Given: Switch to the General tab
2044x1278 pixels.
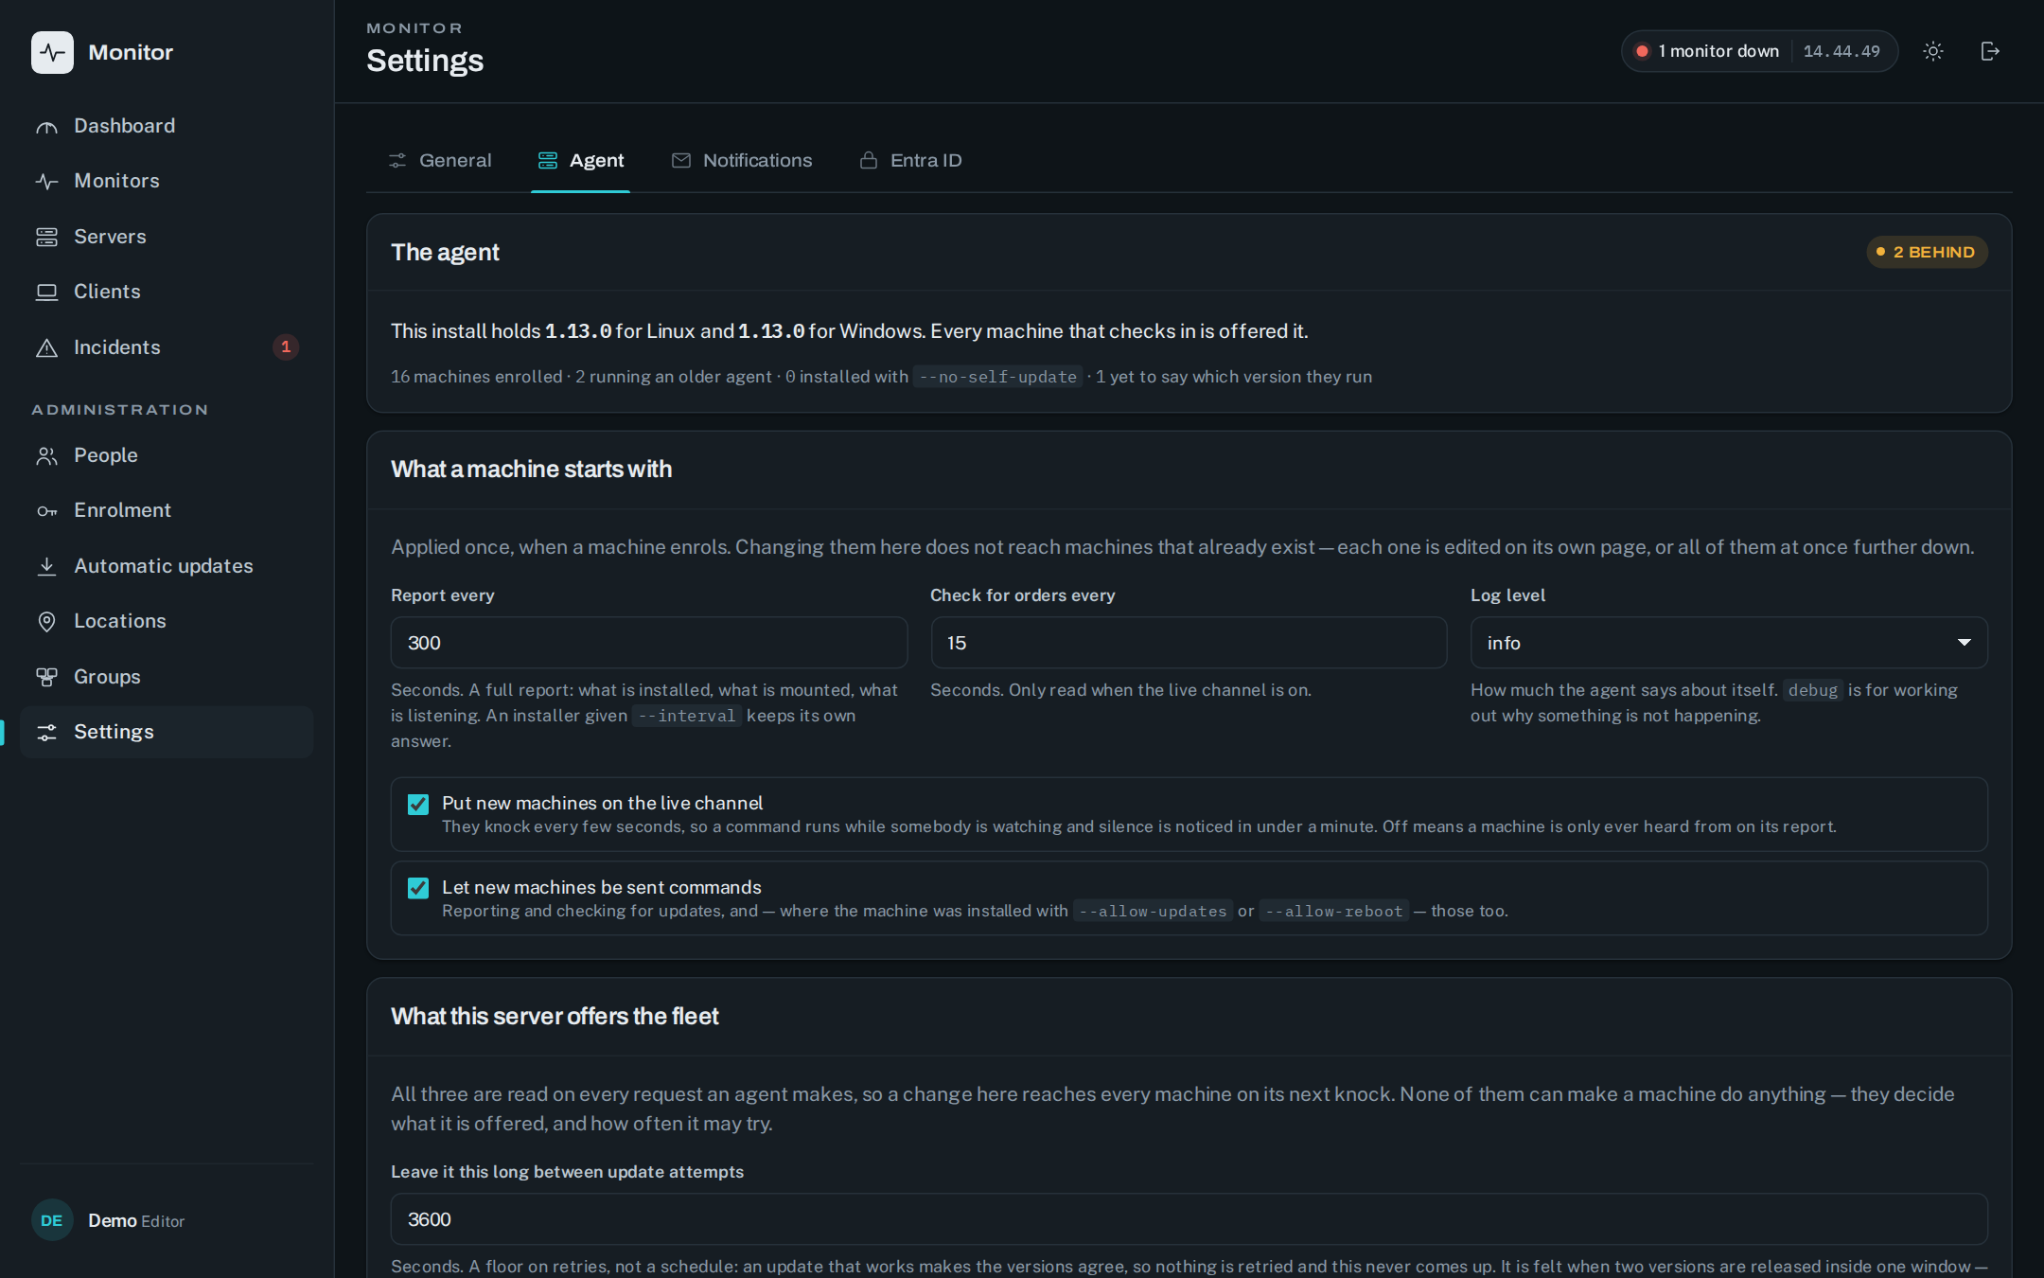Looking at the screenshot, I should click(440, 160).
